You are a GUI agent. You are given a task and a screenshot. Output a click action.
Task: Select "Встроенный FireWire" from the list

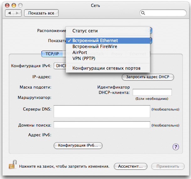[x=94, y=46]
